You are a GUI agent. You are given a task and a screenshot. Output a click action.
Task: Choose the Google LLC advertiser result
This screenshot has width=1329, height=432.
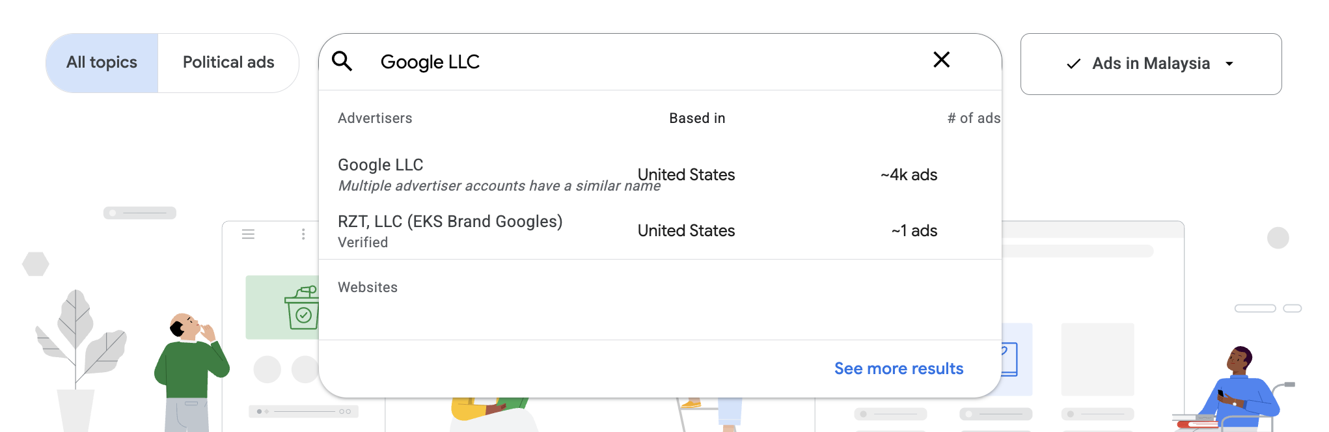coord(381,165)
